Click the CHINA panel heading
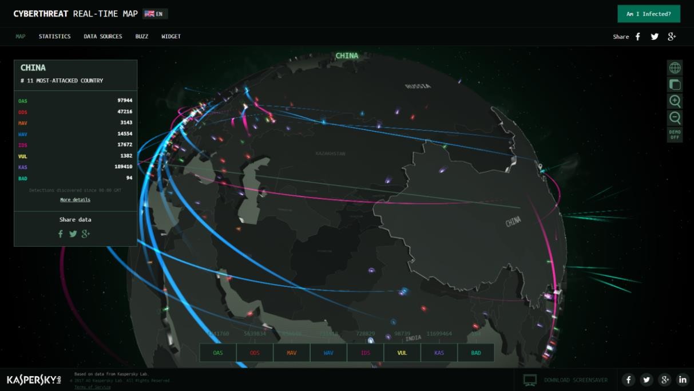 tap(33, 68)
